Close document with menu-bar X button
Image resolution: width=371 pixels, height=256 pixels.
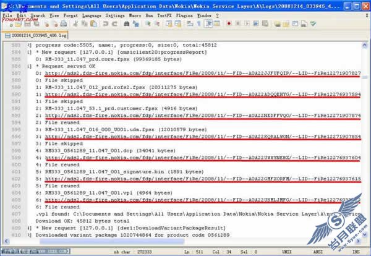pyautogui.click(x=367, y=15)
